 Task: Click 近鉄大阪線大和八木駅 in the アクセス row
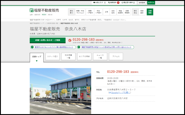pyautogui.click(x=117, y=98)
